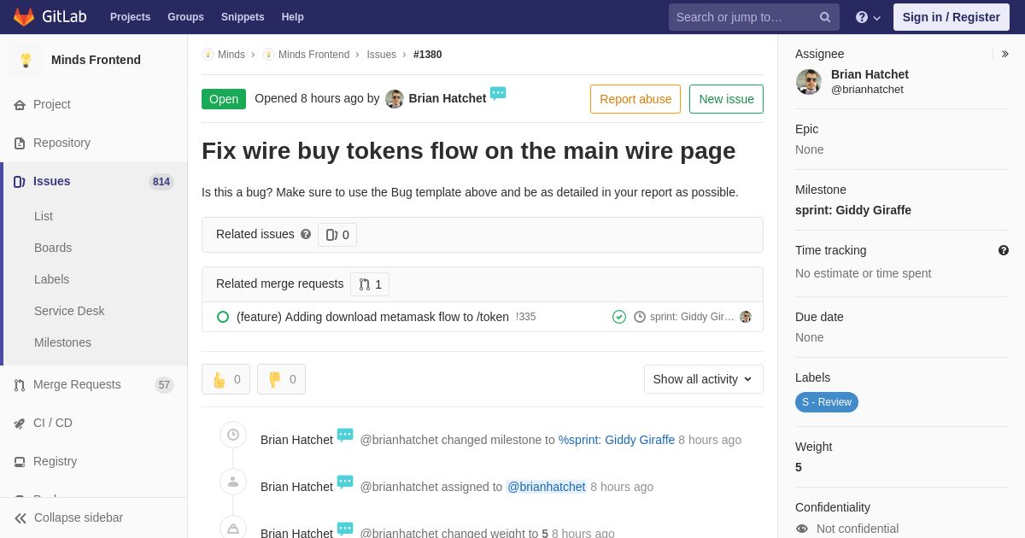The width and height of the screenshot is (1025, 538).
Task: Click the milestone change clock icon in activity
Action: point(233,435)
